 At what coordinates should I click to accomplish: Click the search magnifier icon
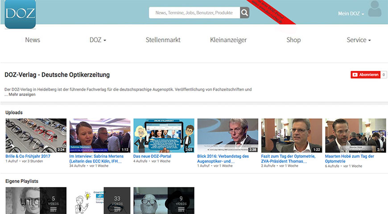[244, 13]
